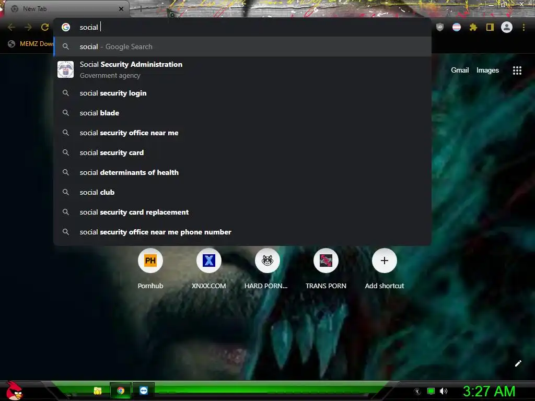The height and width of the screenshot is (401, 535).
Task: Open a new tab with the plus button
Action: point(141,9)
